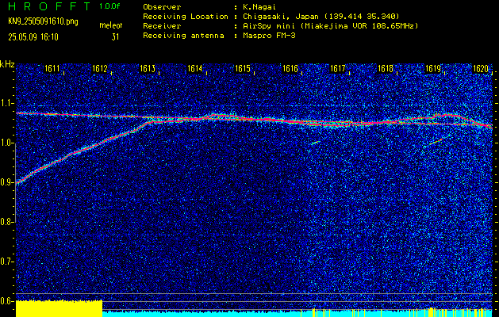Image resolution: width=499 pixels, height=317 pixels.
Task: Click the HROFFT program title
Action: pyautogui.click(x=49, y=6)
